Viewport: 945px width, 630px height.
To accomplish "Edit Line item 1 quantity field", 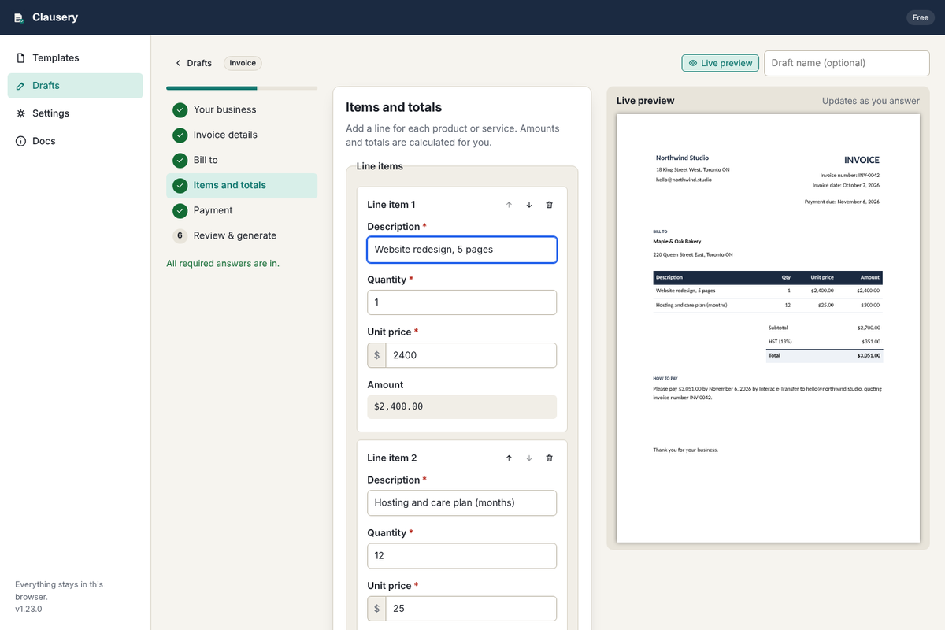I will [462, 302].
